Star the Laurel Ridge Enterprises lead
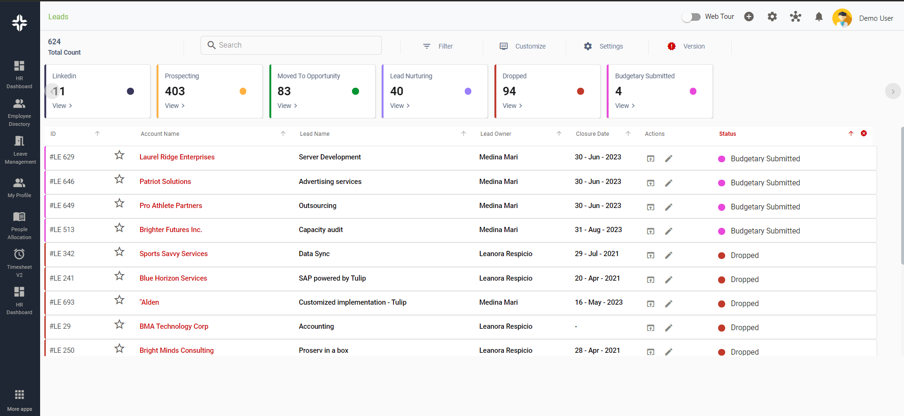 pyautogui.click(x=119, y=155)
